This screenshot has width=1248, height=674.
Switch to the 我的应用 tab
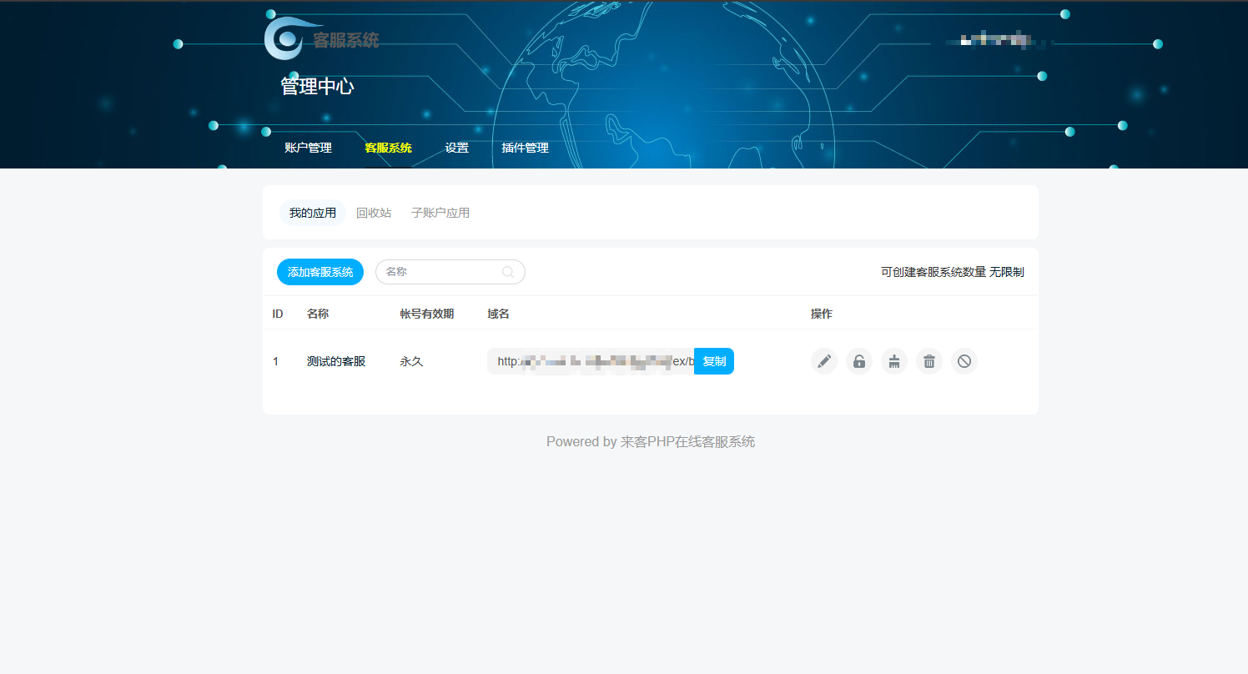(312, 213)
